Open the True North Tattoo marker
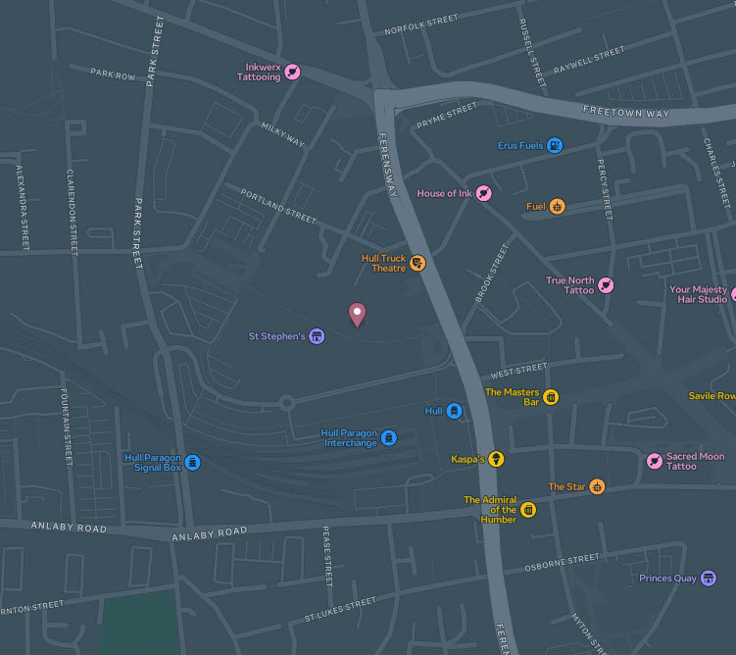736x655 pixels. coord(606,285)
